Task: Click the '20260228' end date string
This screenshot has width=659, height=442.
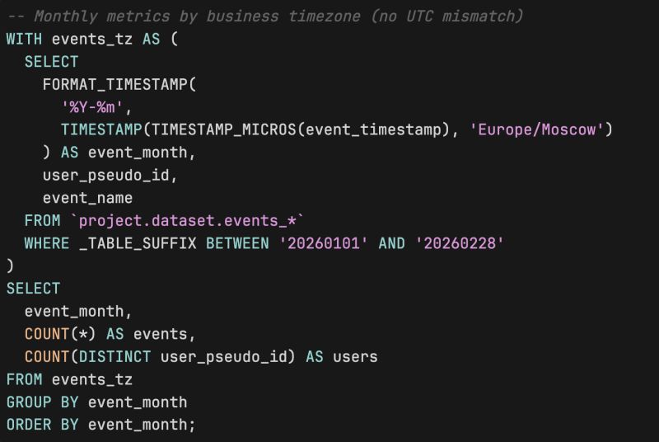Action: point(459,243)
